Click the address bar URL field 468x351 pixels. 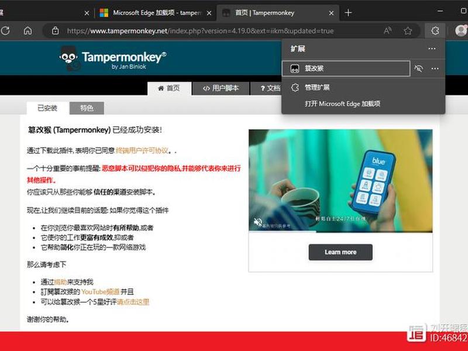coord(200,31)
